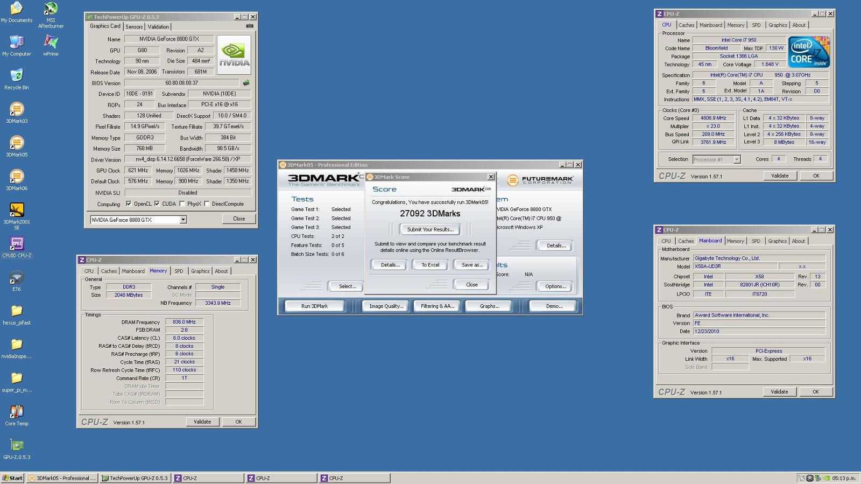Click Validate in mainboard CPU-Z window
The height and width of the screenshot is (484, 861).
click(779, 391)
